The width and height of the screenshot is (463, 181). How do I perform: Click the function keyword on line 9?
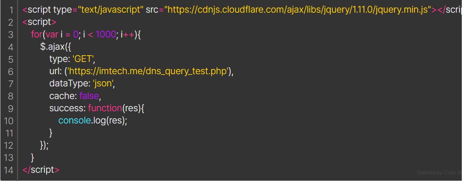coord(105,108)
